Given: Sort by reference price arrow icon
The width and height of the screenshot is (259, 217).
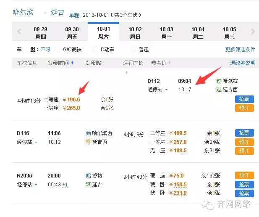Looking at the screenshot, I should click(x=170, y=63).
